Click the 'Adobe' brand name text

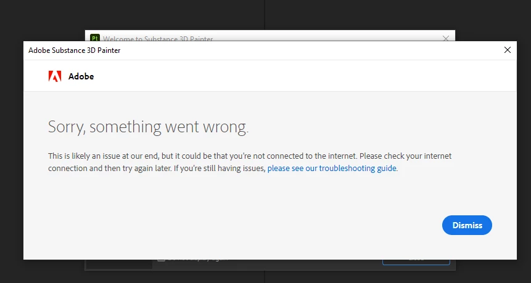pyautogui.click(x=81, y=76)
